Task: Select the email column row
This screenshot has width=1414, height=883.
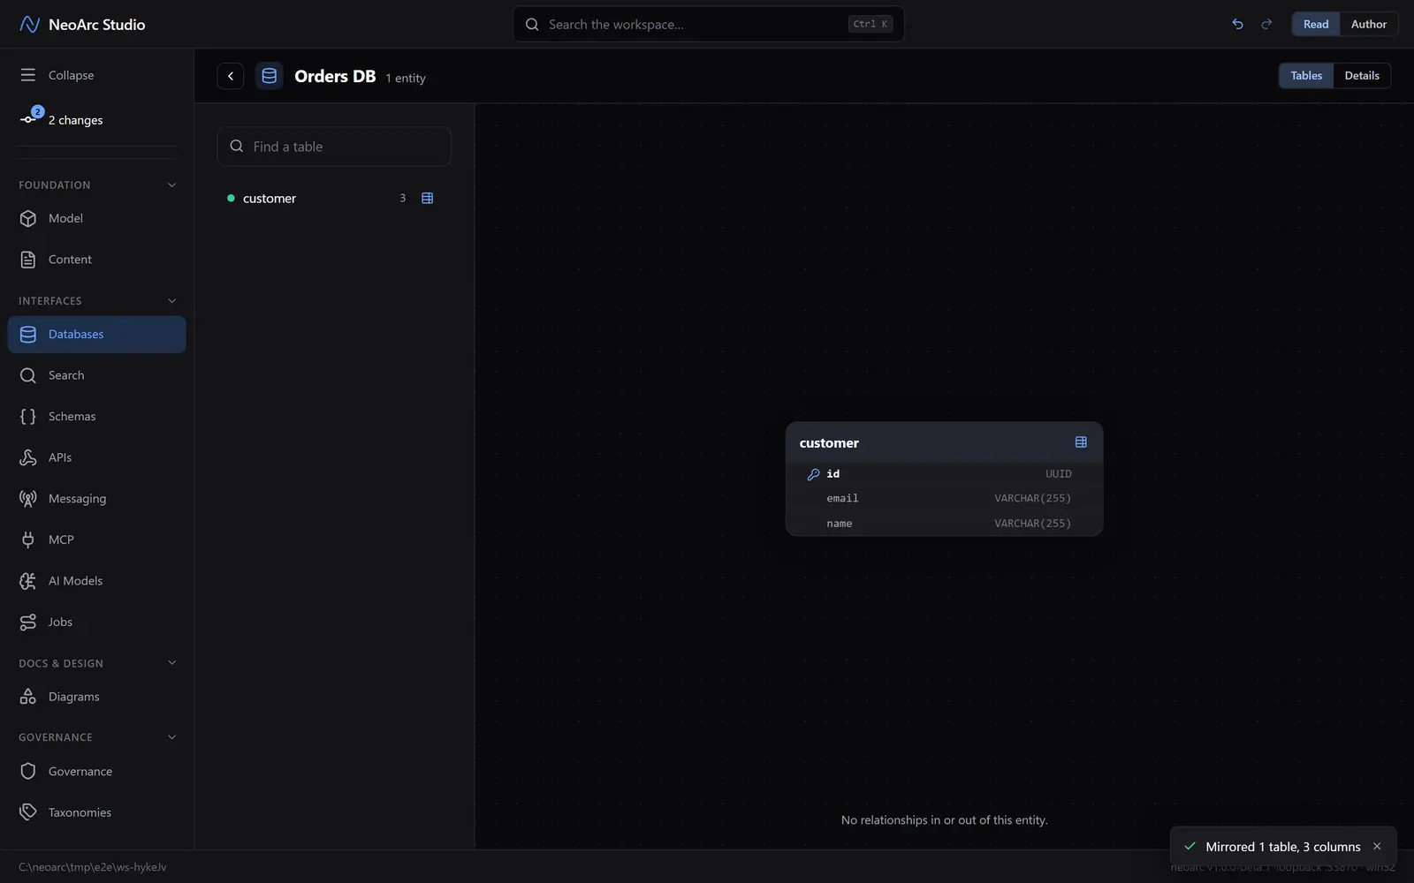Action: tap(944, 499)
